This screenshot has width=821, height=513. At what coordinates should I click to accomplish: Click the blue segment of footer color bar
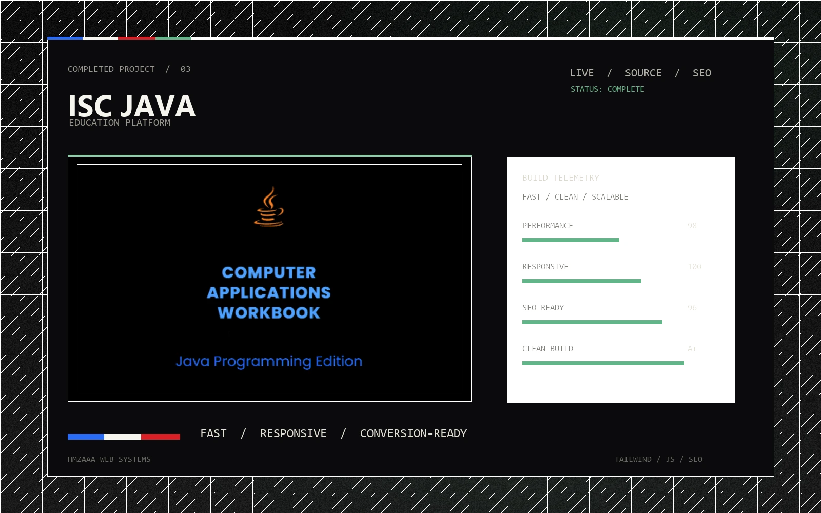(x=86, y=437)
